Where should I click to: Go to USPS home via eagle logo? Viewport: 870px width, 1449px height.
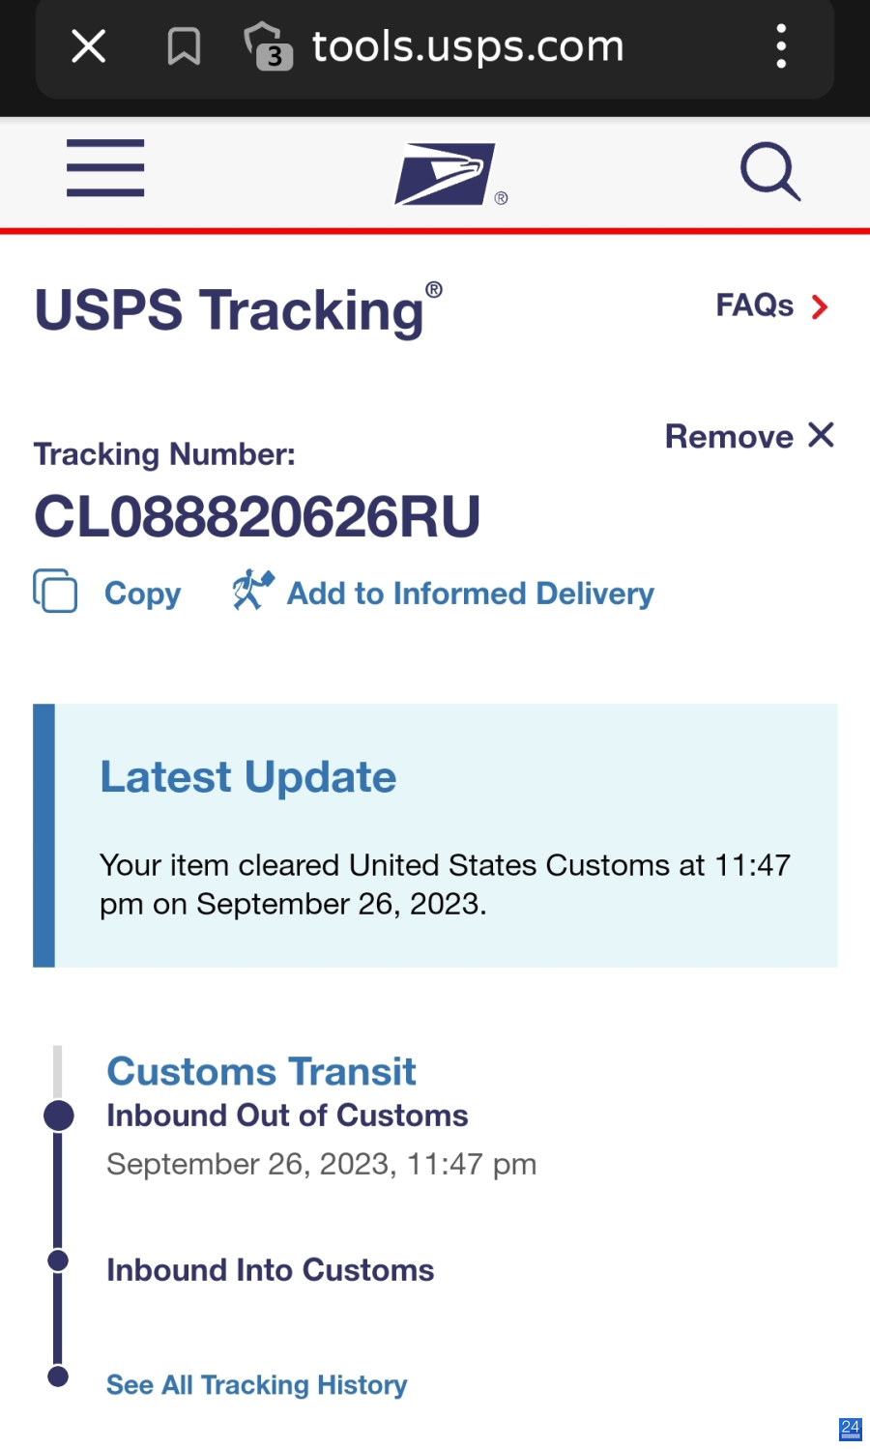coord(446,174)
